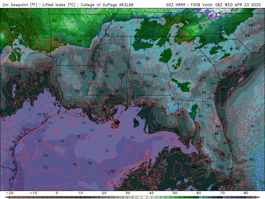The height and width of the screenshot is (199, 265).
Task: Click the 50 label on the color scale
Action: [x=175, y=193]
